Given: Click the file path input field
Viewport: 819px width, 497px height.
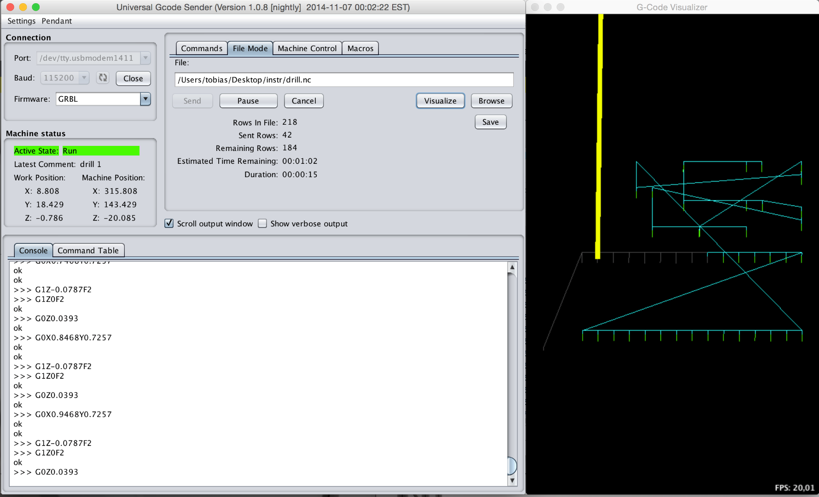Looking at the screenshot, I should tap(343, 80).
